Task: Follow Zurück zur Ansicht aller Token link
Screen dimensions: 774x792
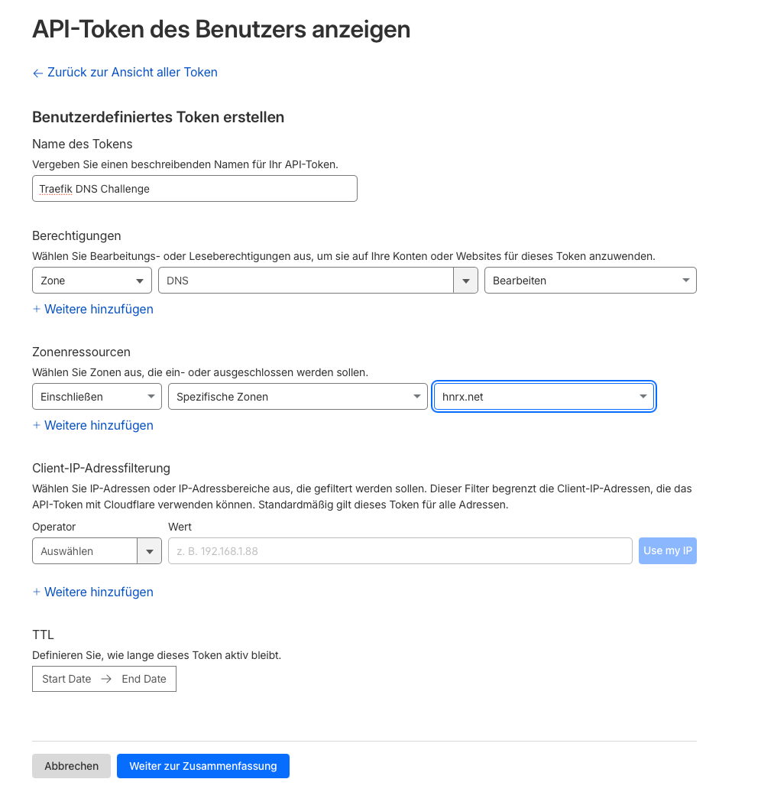Action: [x=132, y=73]
